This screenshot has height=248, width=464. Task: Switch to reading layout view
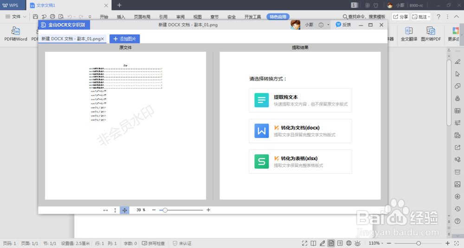tap(313, 243)
